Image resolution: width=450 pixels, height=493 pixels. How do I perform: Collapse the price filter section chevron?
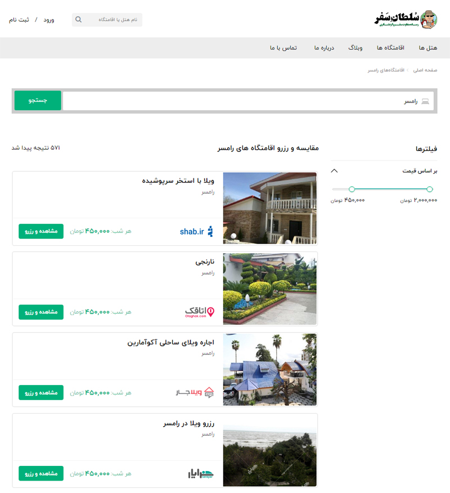pos(334,171)
